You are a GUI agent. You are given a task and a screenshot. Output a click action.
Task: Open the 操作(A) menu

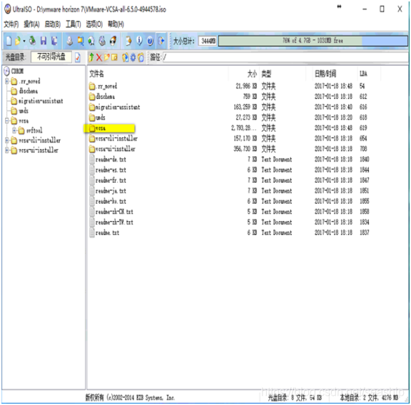pyautogui.click(x=31, y=24)
